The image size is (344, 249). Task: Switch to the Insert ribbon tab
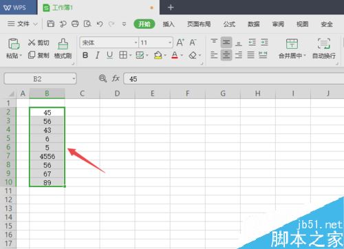click(x=169, y=24)
